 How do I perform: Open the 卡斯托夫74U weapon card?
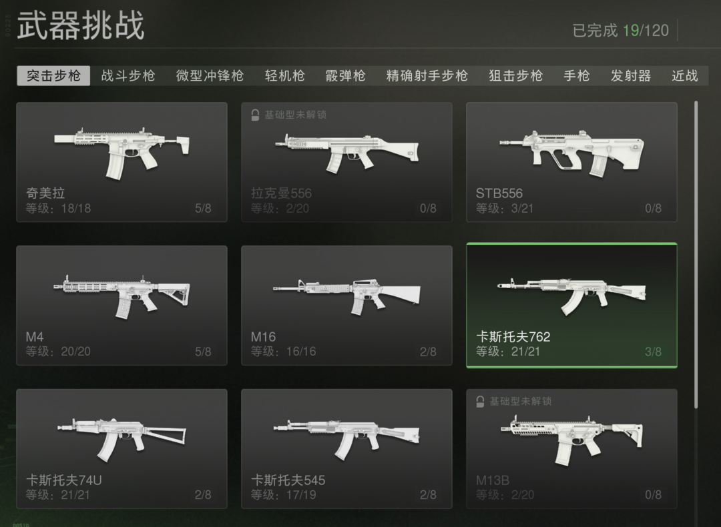coord(122,449)
